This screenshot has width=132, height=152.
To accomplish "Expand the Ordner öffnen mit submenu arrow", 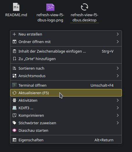I will point(118,42).
